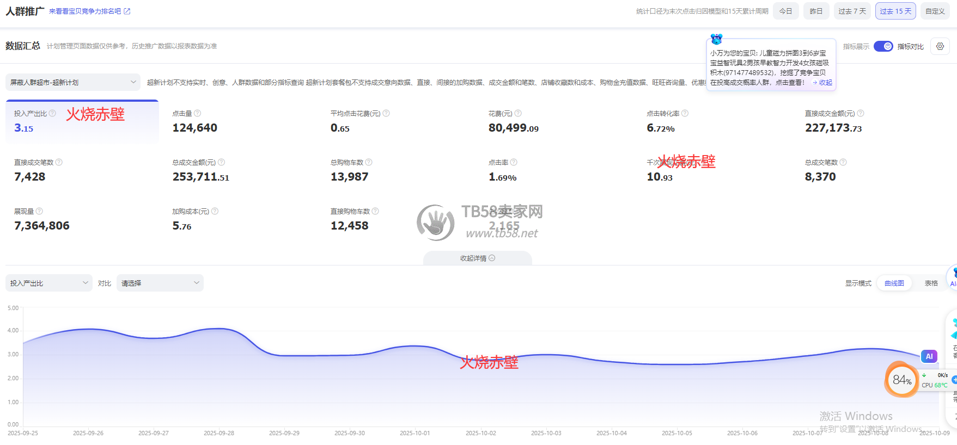The height and width of the screenshot is (445, 957).
Task: Switch display mode to 曲线图
Action: 894,283
